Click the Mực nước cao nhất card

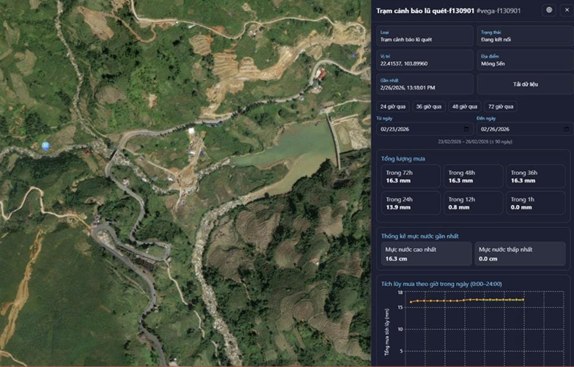(425, 254)
